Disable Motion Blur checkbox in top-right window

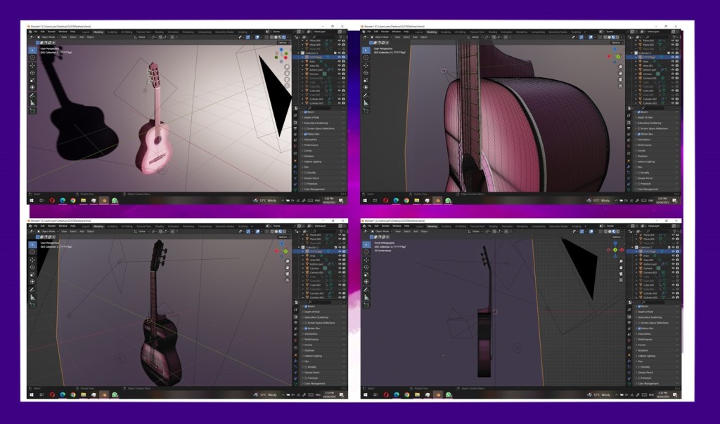(638, 134)
